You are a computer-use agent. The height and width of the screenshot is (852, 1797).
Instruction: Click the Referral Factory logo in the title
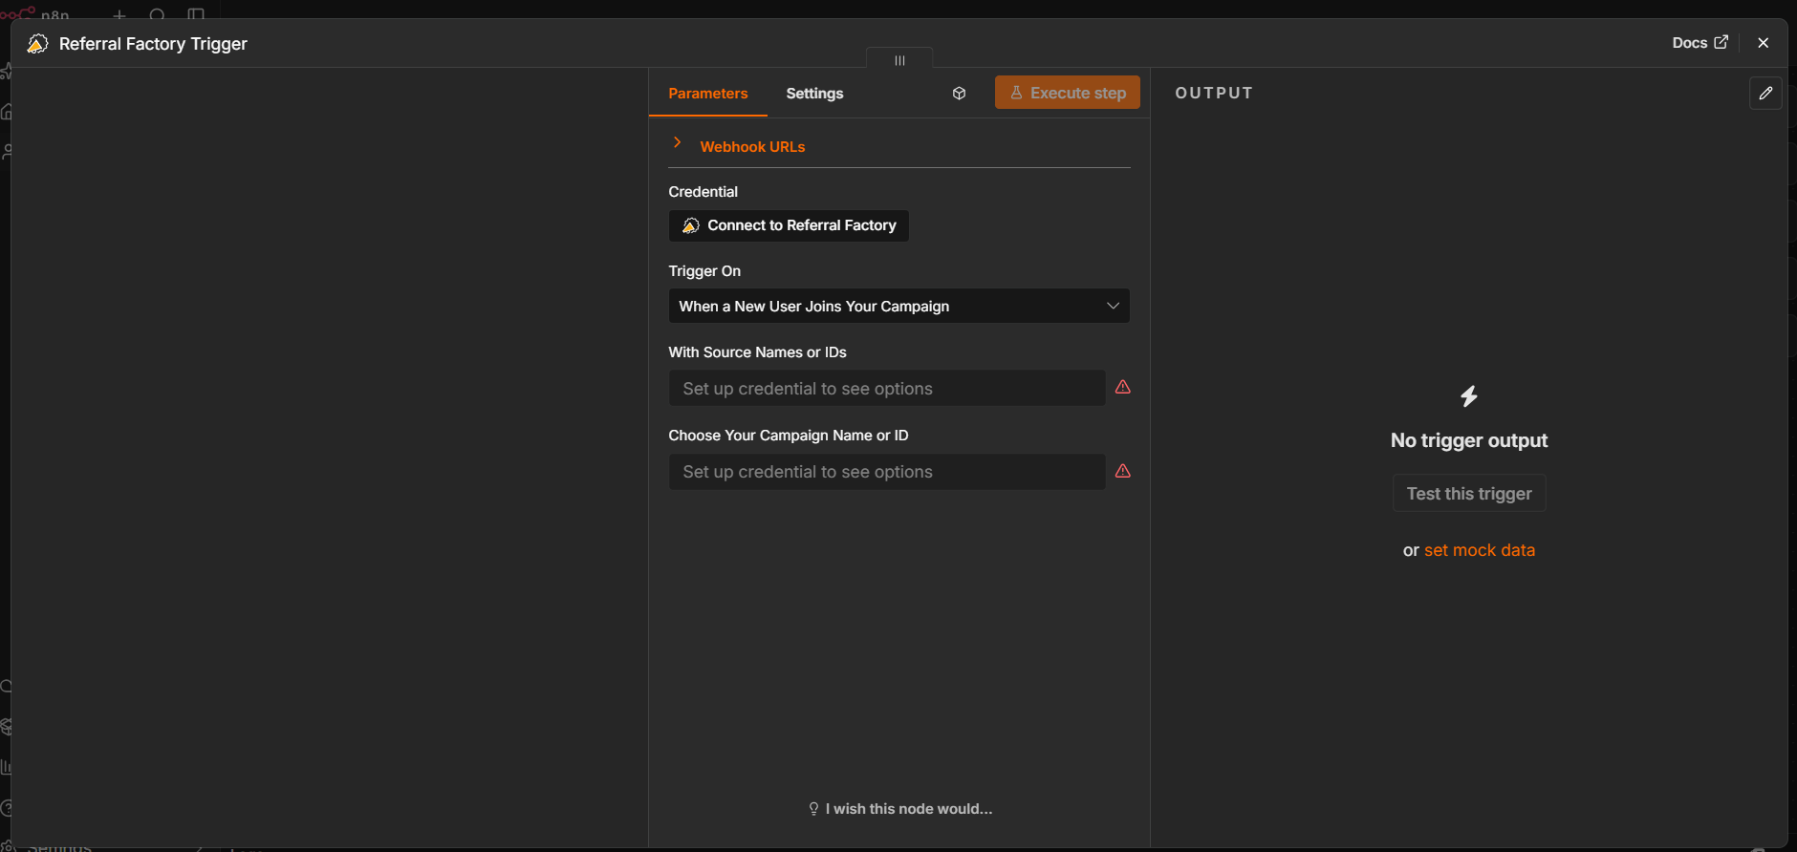click(x=37, y=44)
